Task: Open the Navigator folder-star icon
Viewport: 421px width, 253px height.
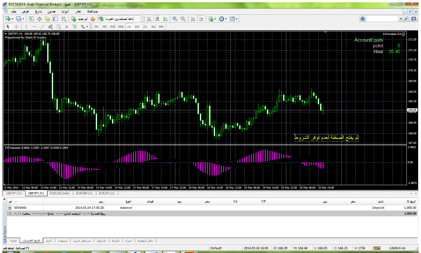Action: pyautogui.click(x=47, y=19)
